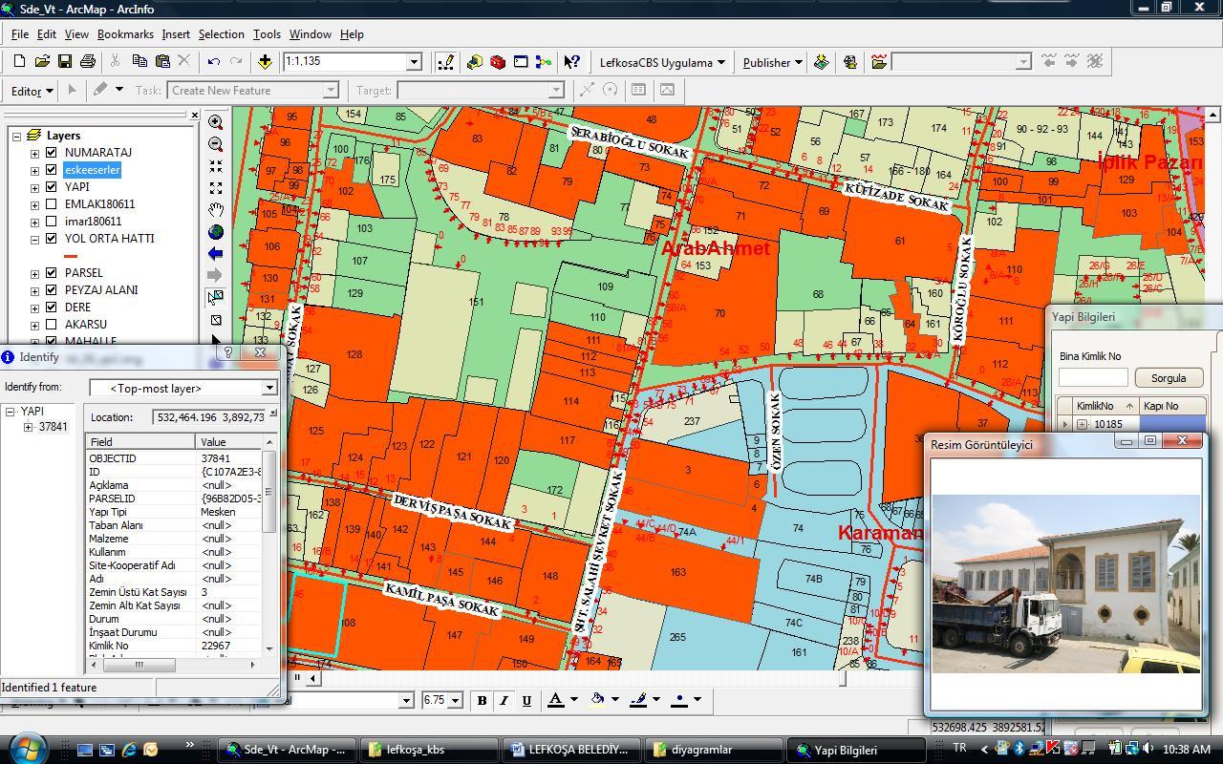The height and width of the screenshot is (764, 1223).
Task: Click the Publisher map publish icon
Action: [822, 62]
